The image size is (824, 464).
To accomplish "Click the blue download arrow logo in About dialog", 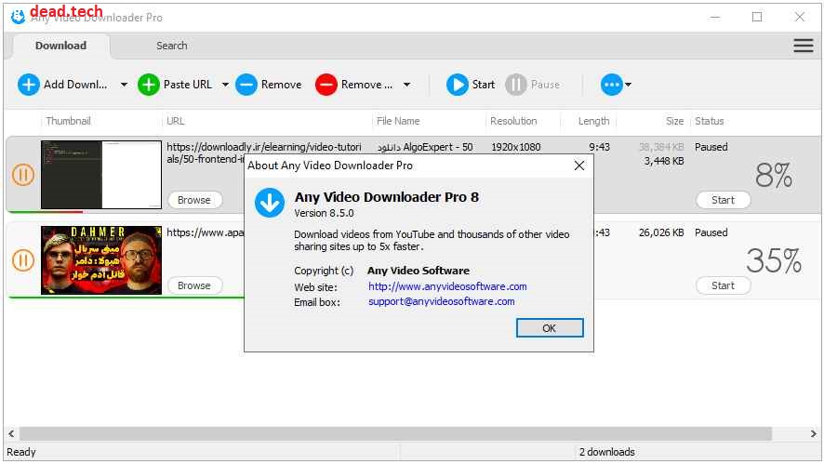I will coord(270,203).
